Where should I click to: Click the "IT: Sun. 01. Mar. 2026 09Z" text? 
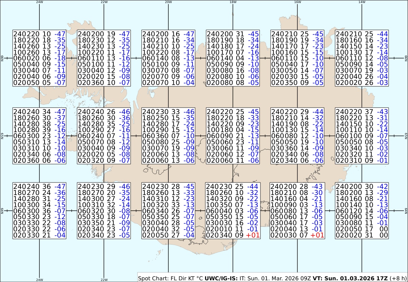click(276, 278)
